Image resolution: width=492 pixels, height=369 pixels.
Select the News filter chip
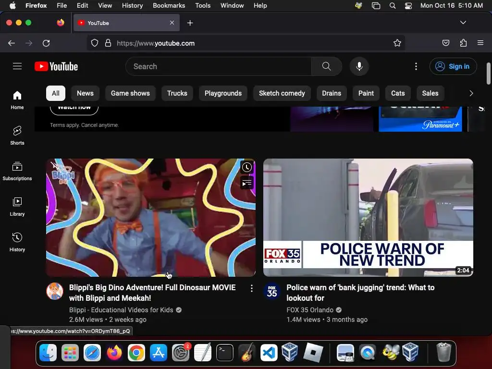pyautogui.click(x=86, y=93)
